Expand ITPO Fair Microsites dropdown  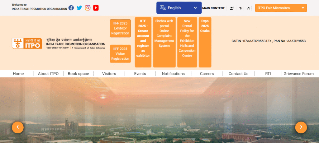pyautogui.click(x=281, y=8)
